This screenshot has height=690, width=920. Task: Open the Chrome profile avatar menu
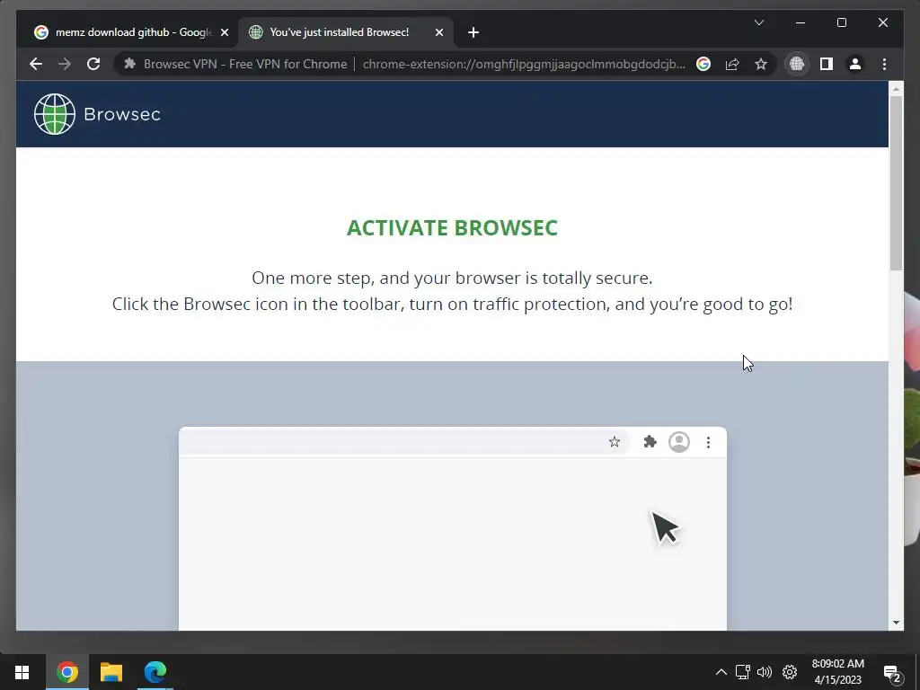[855, 64]
